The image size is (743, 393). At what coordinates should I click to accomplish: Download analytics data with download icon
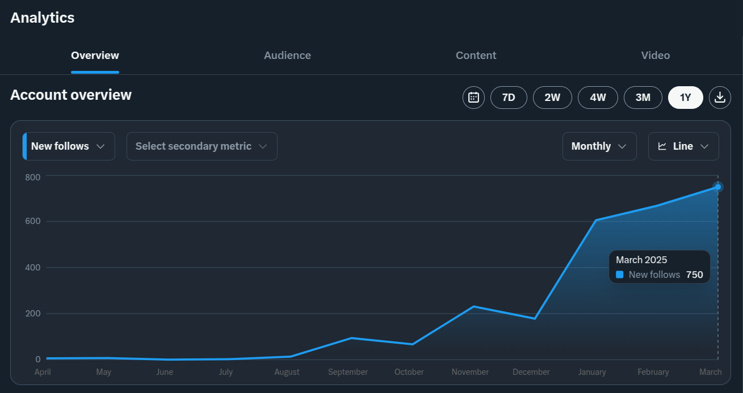(x=720, y=98)
